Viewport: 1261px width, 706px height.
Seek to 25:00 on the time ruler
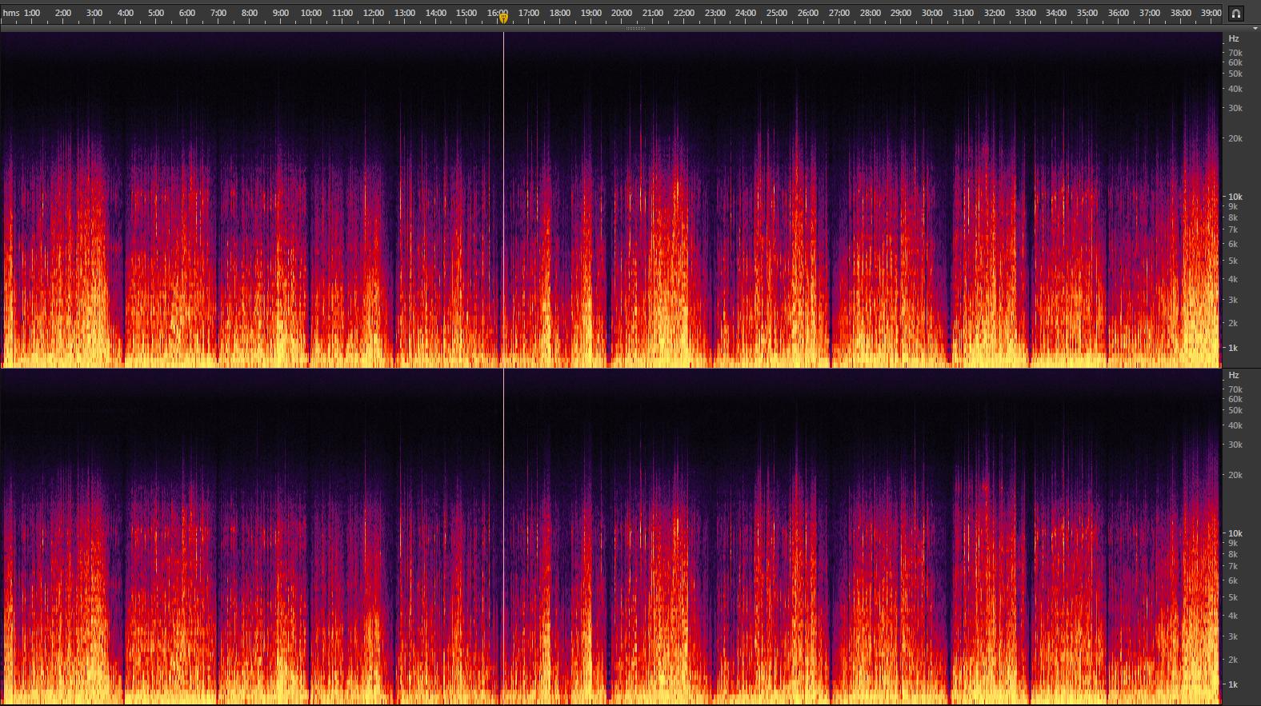(777, 13)
